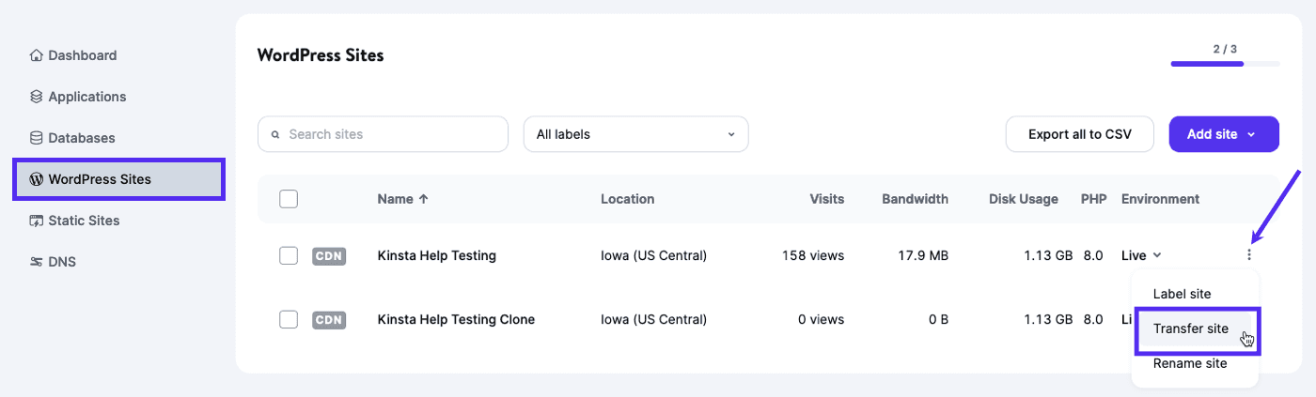Check the Kinsta Help Testing Clone row checkbox

(x=289, y=319)
